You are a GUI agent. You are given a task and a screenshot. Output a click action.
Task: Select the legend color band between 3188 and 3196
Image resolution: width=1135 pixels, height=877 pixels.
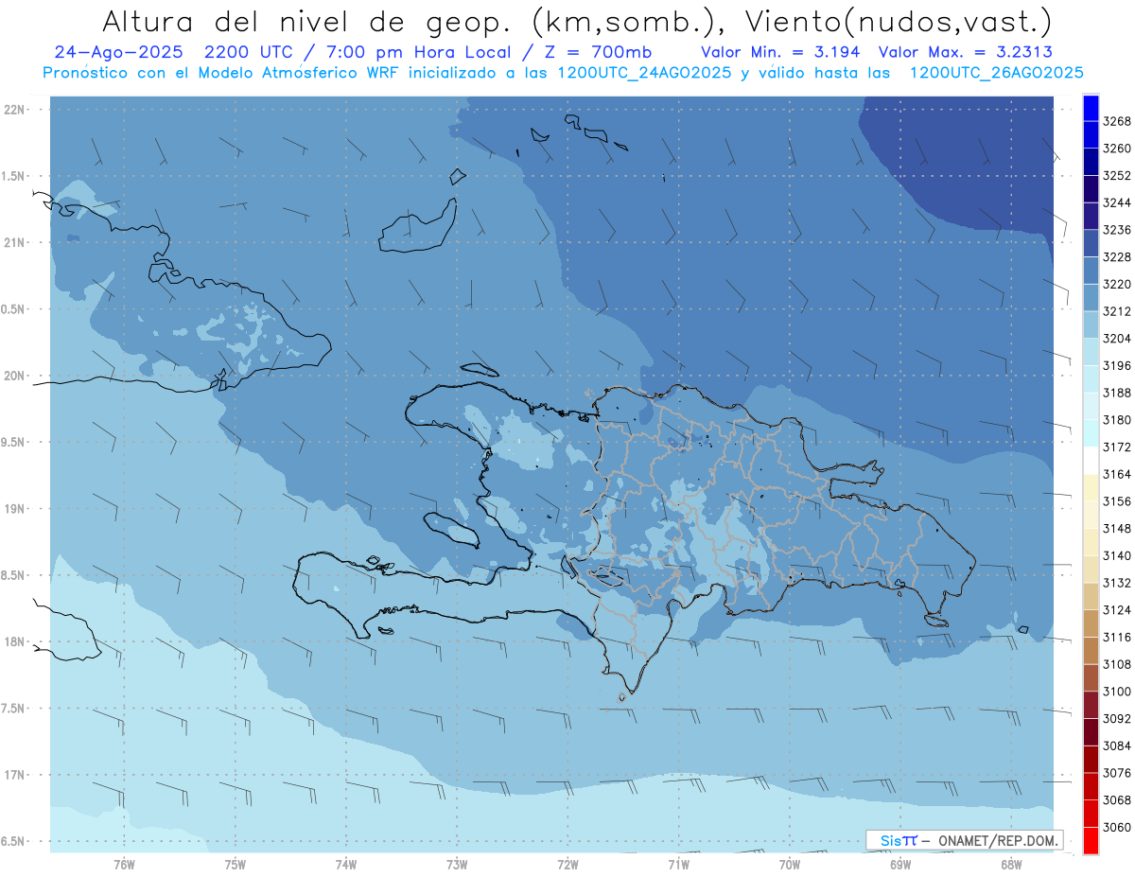click(x=1091, y=378)
